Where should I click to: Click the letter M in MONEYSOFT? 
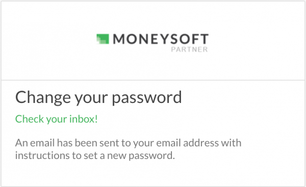[x=119, y=39]
